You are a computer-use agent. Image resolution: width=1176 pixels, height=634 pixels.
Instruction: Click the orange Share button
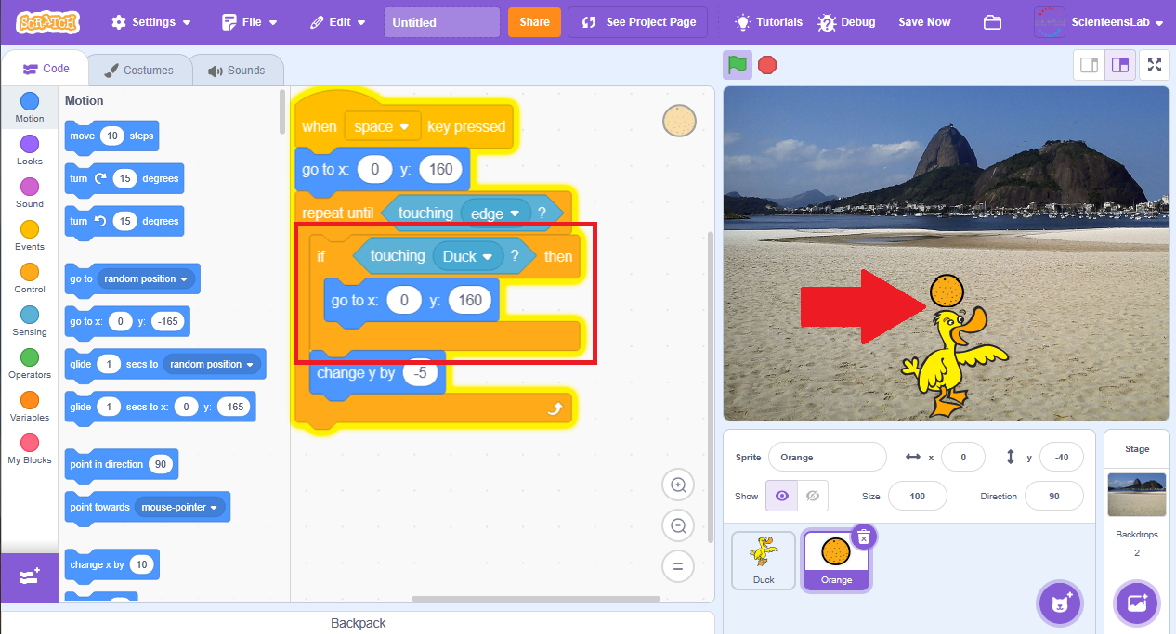pos(534,22)
